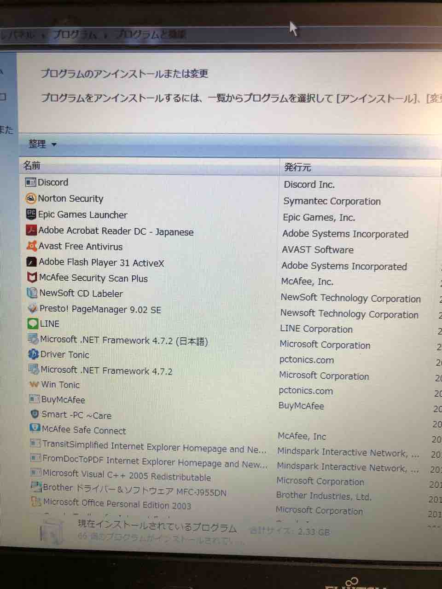Click the McAfee Safe Connect name
The width and height of the screenshot is (442, 589).
84,430
